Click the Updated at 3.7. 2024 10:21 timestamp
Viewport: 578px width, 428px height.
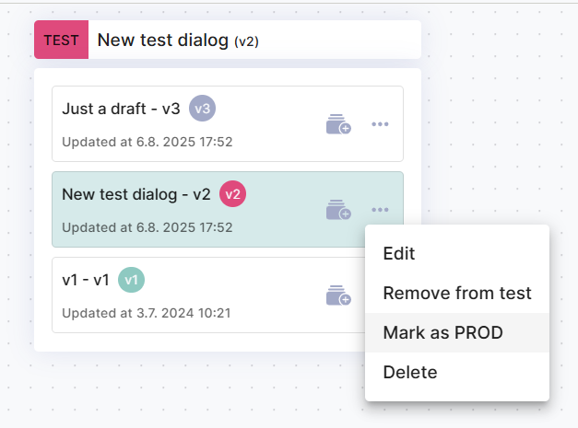(146, 313)
